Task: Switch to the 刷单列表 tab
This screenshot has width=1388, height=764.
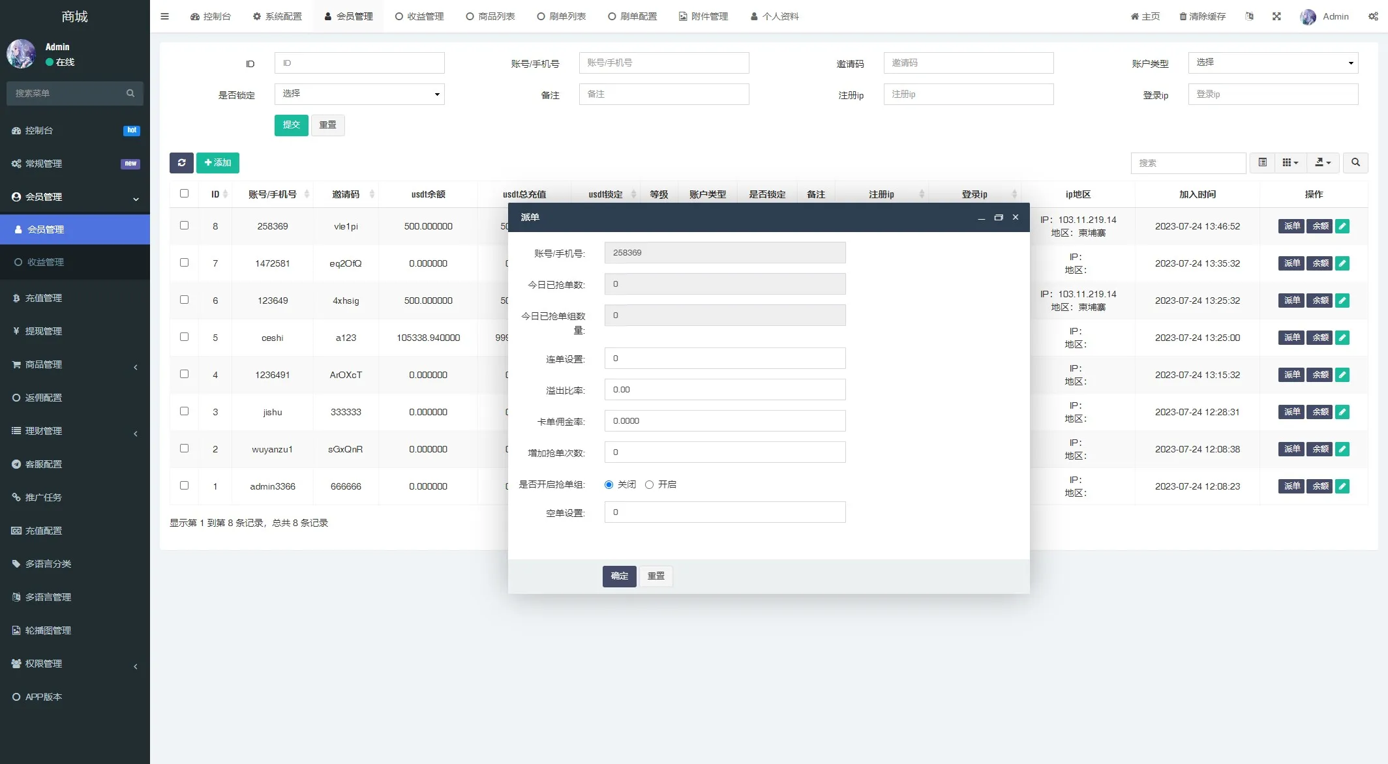Action: click(x=562, y=16)
